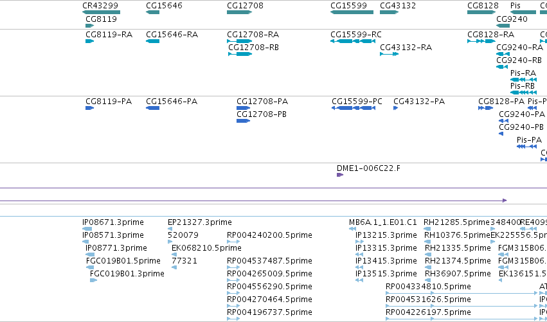Screen dimensions: 547x322
Task: Click the RP004270464.5prime EST label
Action: pos(270,300)
